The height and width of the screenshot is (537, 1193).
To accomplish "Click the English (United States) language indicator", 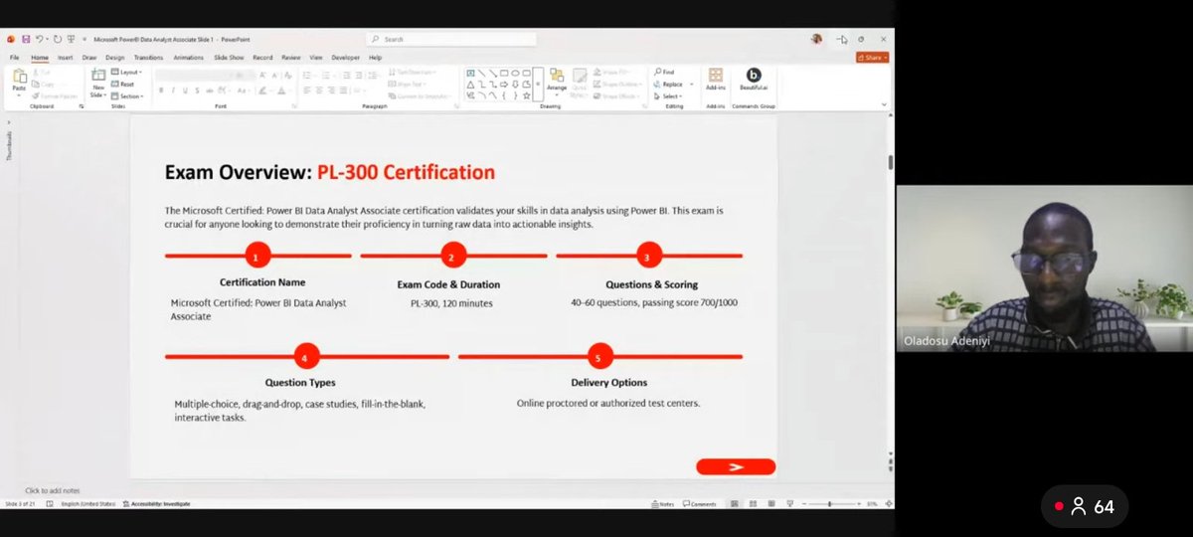I will (88, 504).
